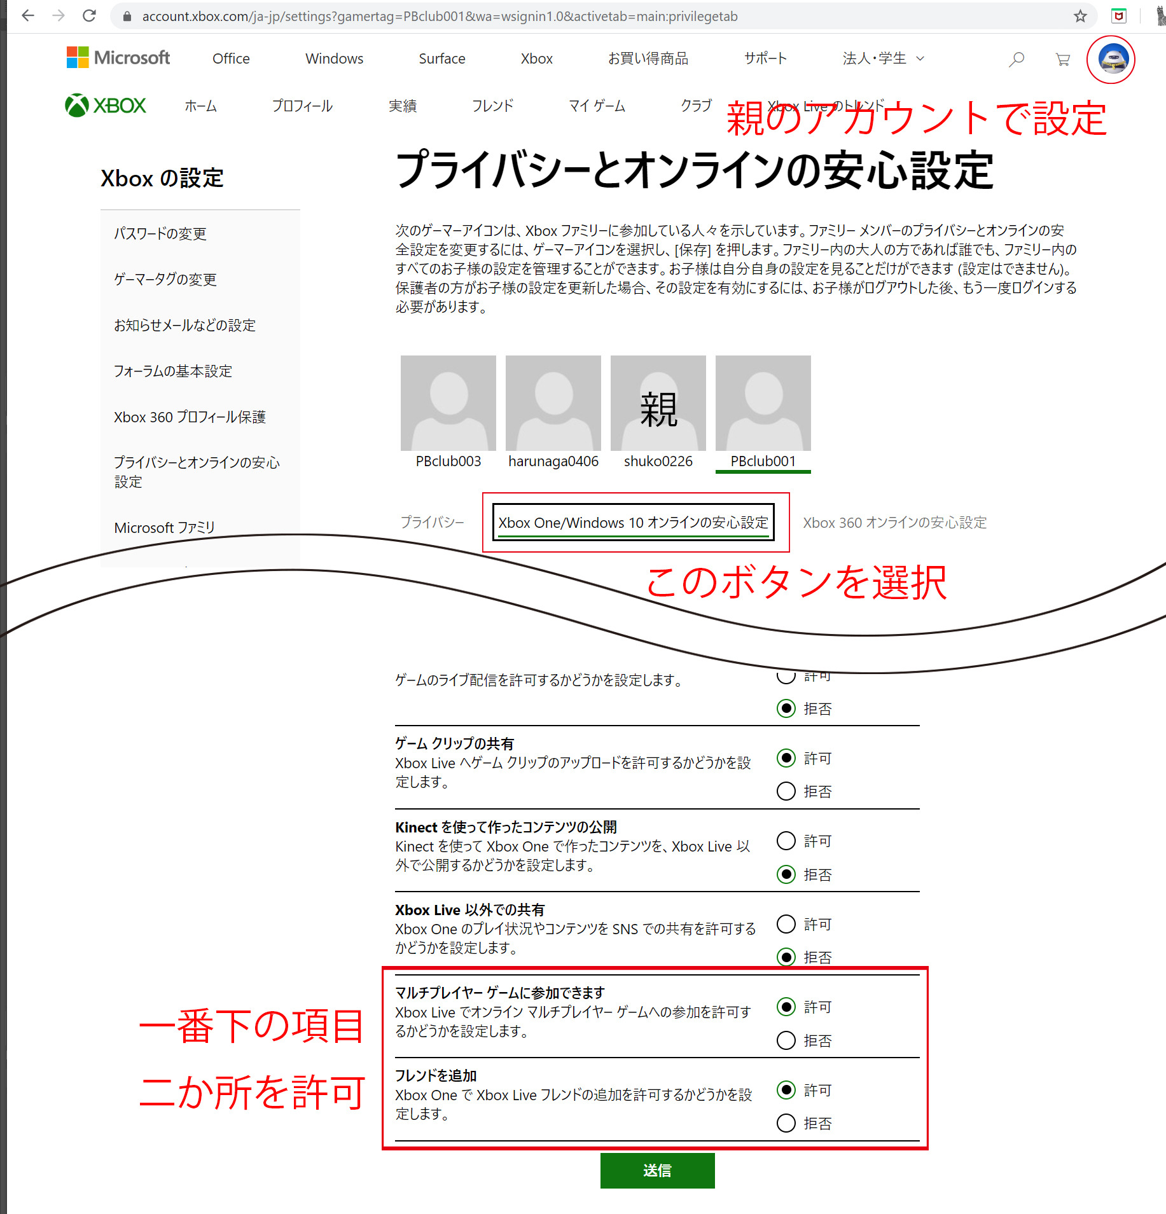Select 許可 for マルチプレイヤー ゲーム参加
Screen dimensions: 1166x1214
pyautogui.click(x=786, y=1007)
